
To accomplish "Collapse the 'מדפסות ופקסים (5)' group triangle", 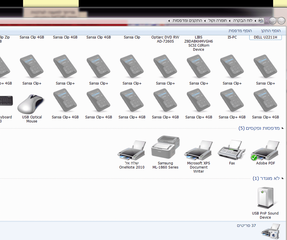I will tap(283, 128).
